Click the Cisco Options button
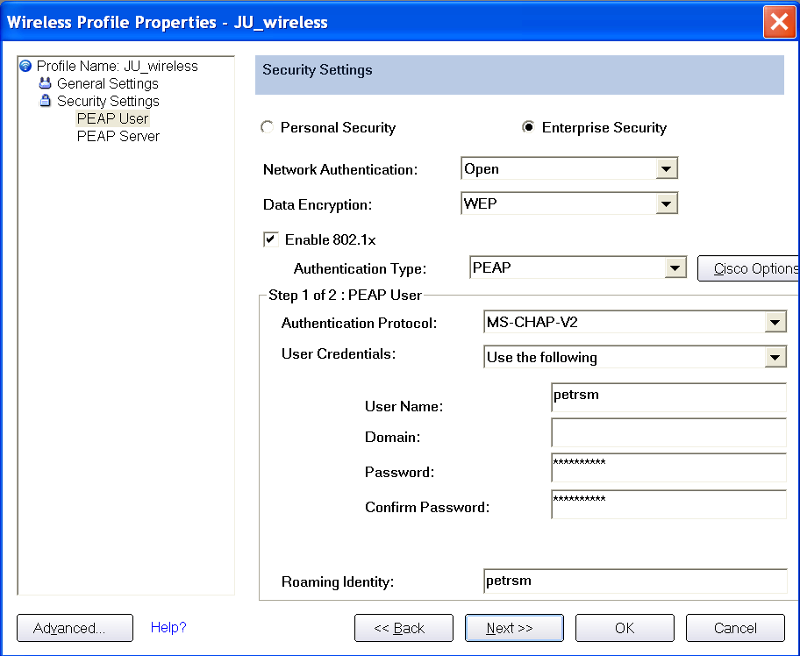This screenshot has height=656, width=800. click(x=748, y=268)
